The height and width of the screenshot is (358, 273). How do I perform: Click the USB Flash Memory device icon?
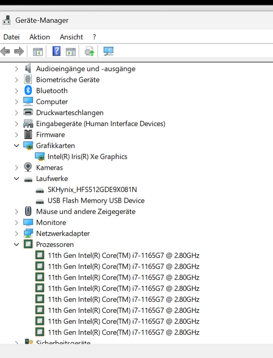[x=40, y=201]
